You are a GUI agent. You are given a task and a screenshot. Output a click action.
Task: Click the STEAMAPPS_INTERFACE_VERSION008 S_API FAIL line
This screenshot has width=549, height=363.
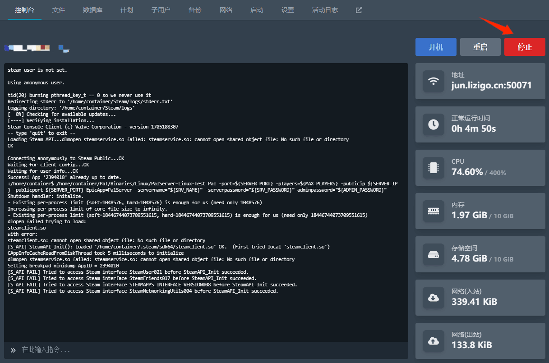(x=152, y=285)
